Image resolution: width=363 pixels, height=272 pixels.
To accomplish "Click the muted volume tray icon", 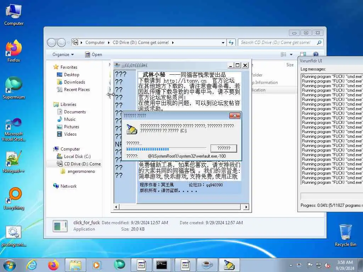I will click(327, 265).
